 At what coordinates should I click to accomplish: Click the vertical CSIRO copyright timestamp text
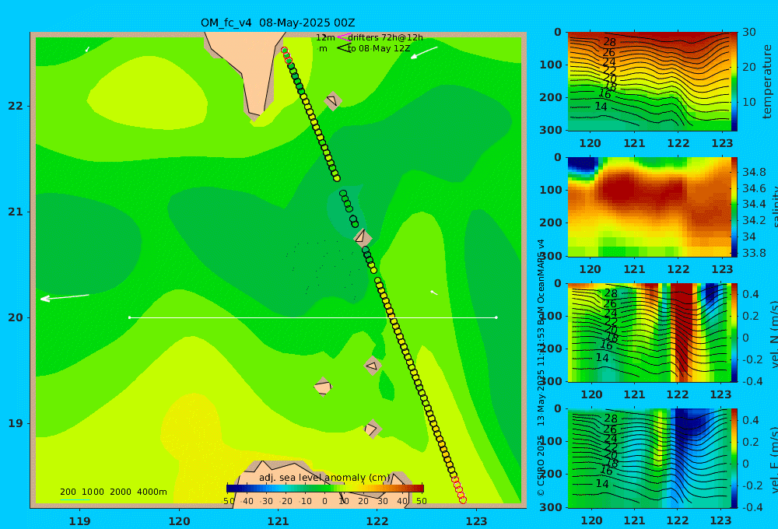point(541,367)
